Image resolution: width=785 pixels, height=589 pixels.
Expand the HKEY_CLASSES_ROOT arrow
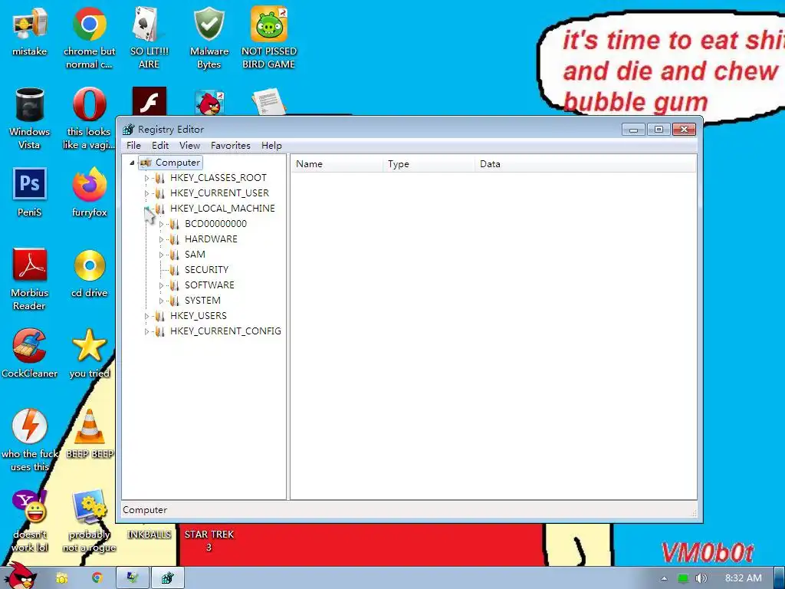(x=146, y=178)
